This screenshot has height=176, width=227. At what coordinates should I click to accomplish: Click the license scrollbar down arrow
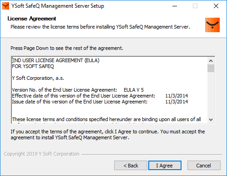tap(211, 120)
